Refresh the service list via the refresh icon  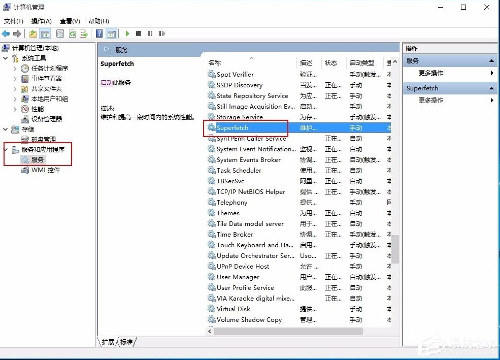[72, 34]
